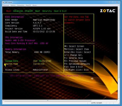Click the BIOS Information heading
Image resolution: width=122 pixels, height=106 pixels.
click(14, 17)
